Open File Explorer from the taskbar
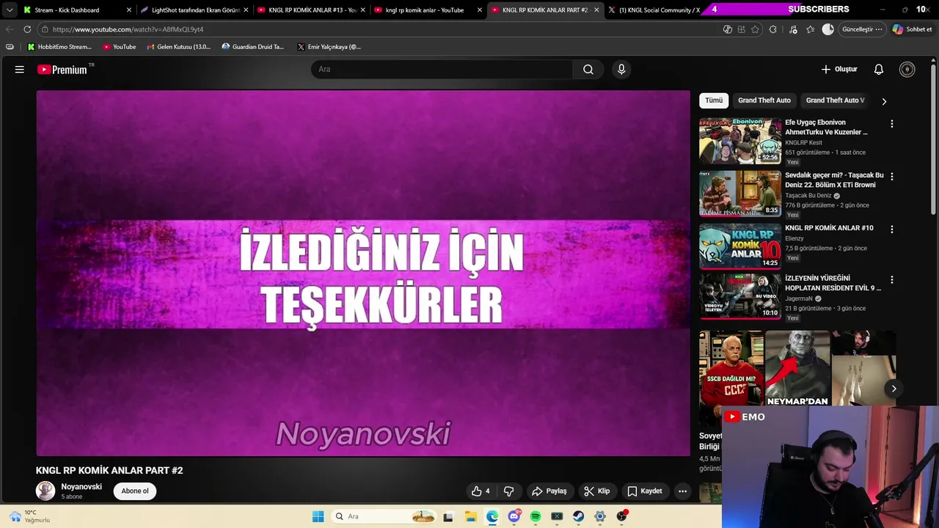 pyautogui.click(x=471, y=516)
